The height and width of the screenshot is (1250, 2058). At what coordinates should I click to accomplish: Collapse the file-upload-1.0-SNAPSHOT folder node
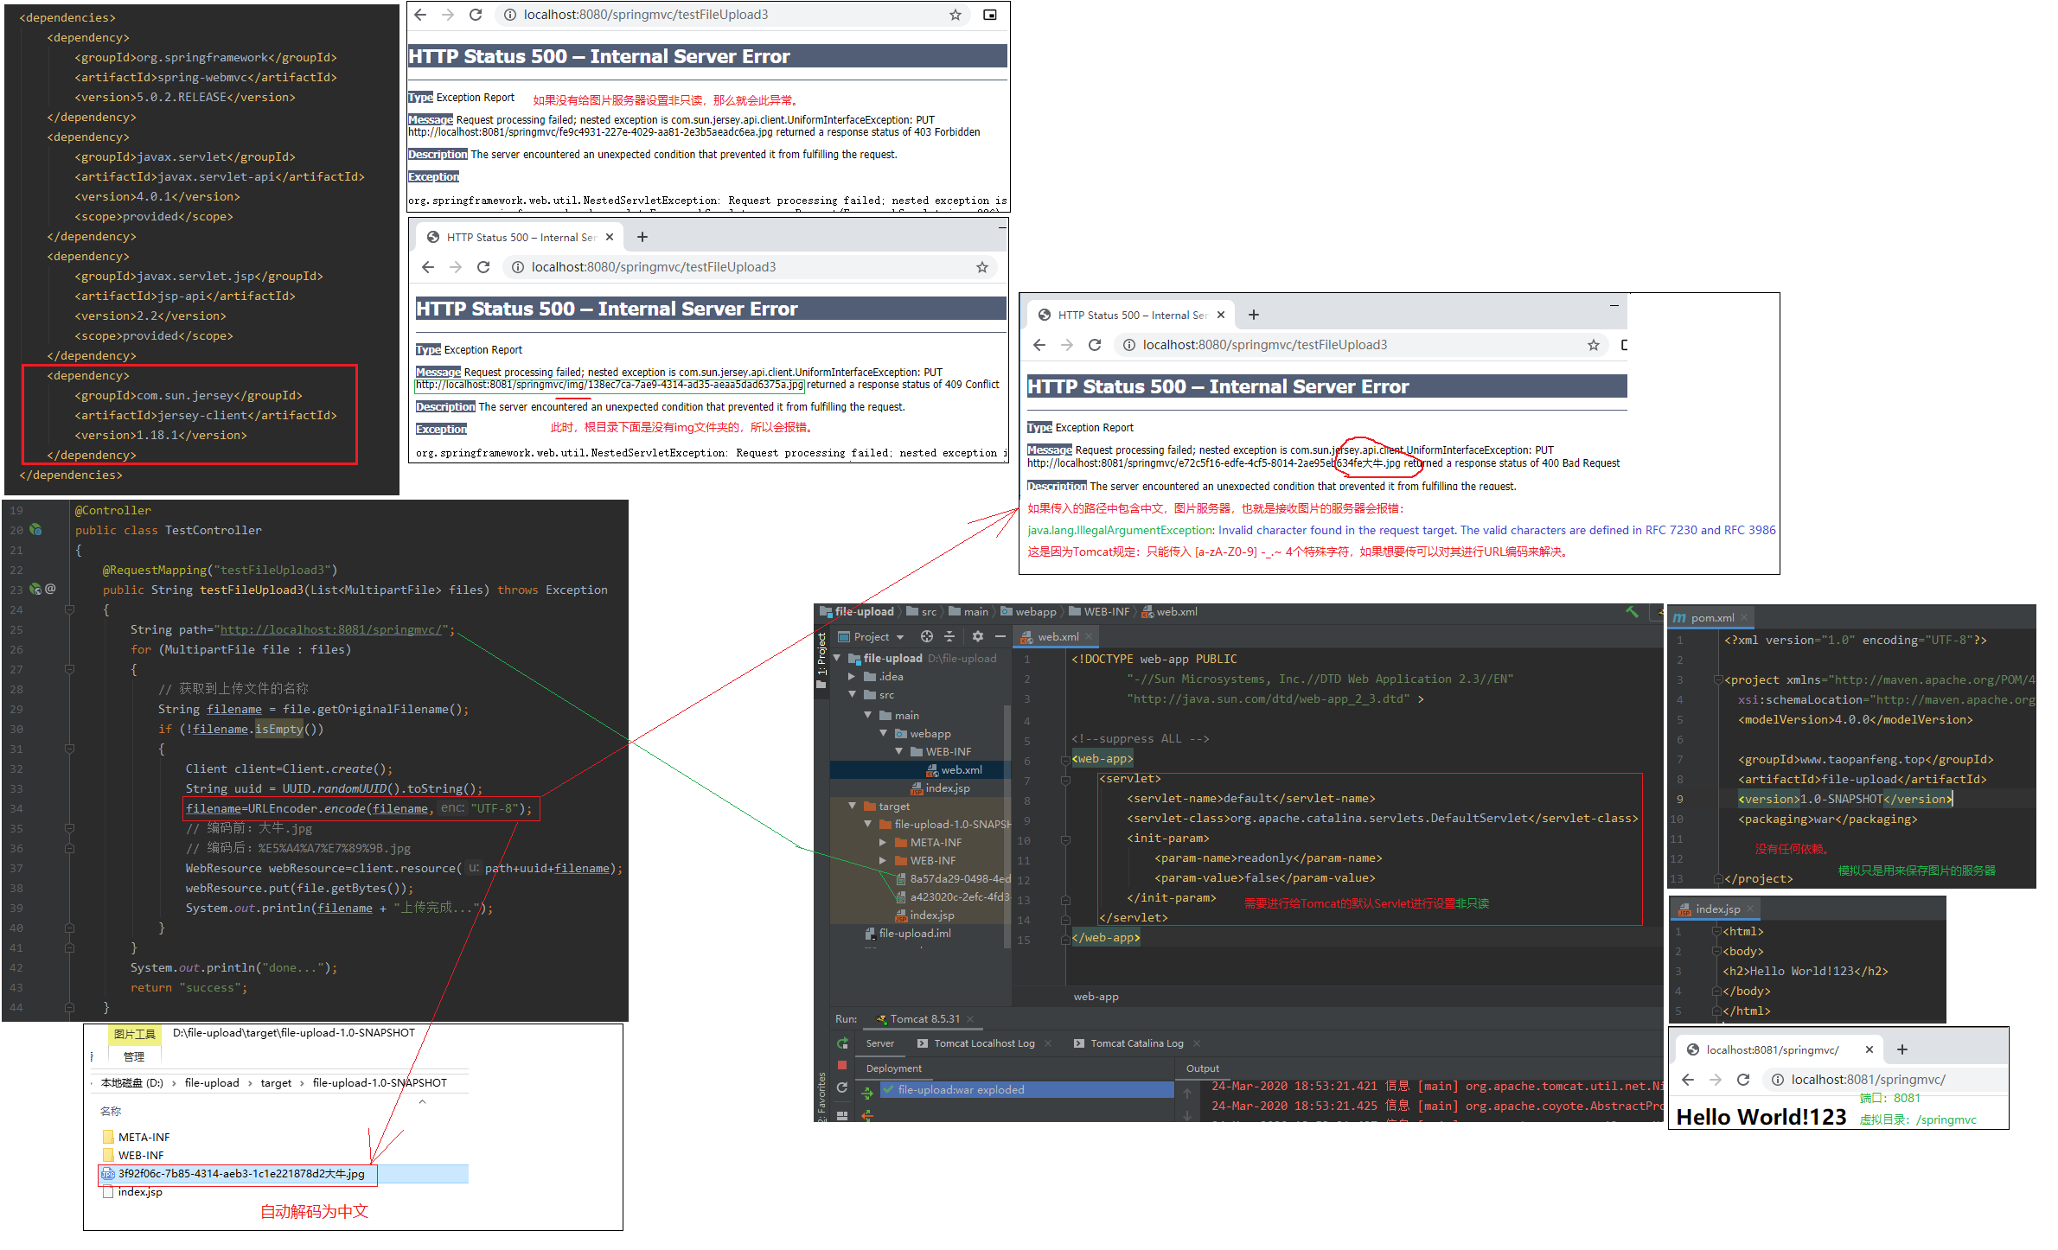(867, 825)
